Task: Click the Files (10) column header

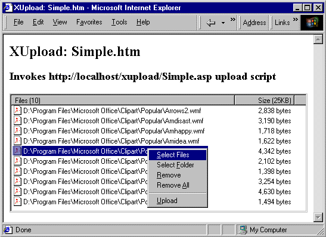Action: [x=123, y=101]
